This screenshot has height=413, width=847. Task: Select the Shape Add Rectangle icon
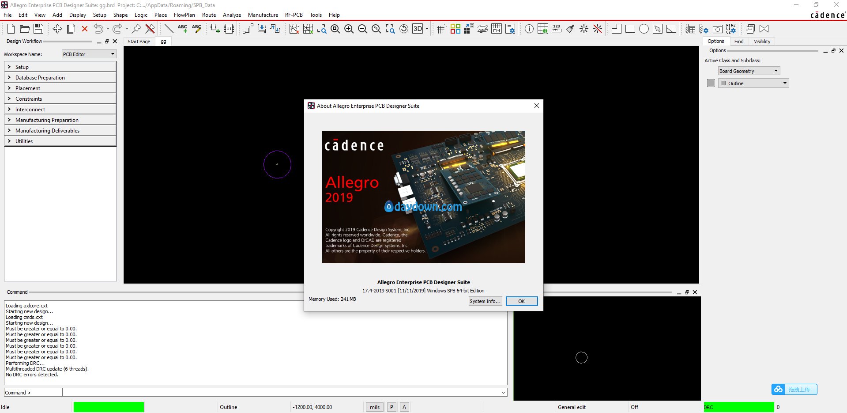630,29
